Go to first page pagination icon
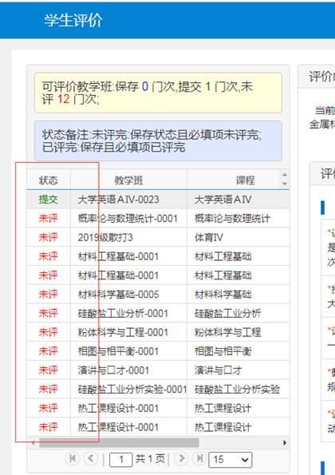Screen dimensions: 335x475 click(x=73, y=458)
